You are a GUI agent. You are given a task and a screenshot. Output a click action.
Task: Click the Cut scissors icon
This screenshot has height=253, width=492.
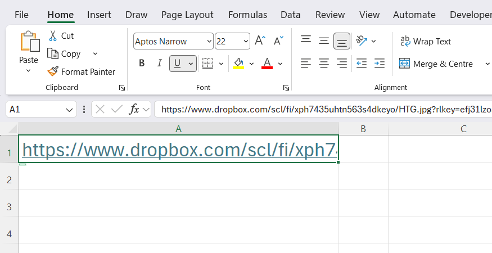(53, 36)
